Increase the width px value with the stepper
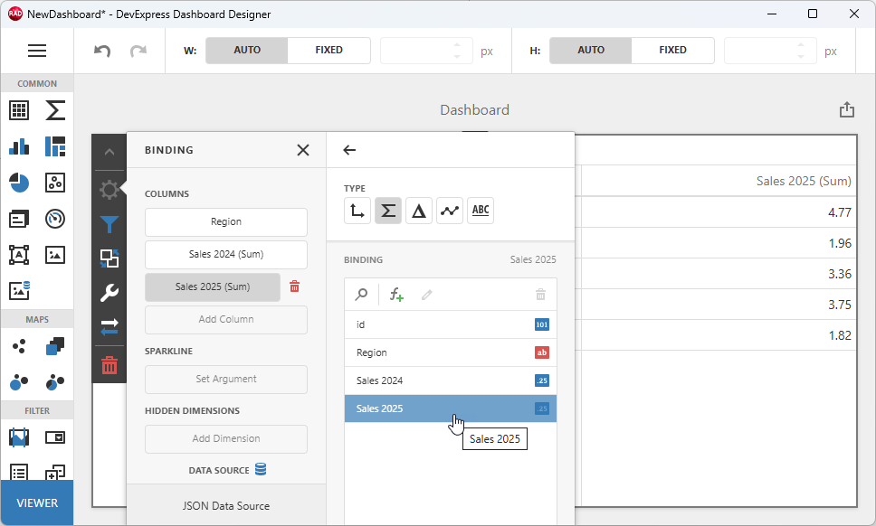Viewport: 876px width, 526px height. coord(458,45)
